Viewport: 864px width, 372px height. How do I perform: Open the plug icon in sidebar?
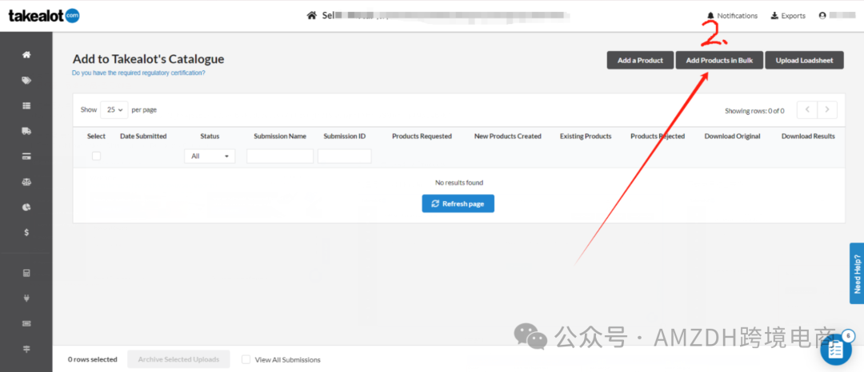click(x=26, y=299)
